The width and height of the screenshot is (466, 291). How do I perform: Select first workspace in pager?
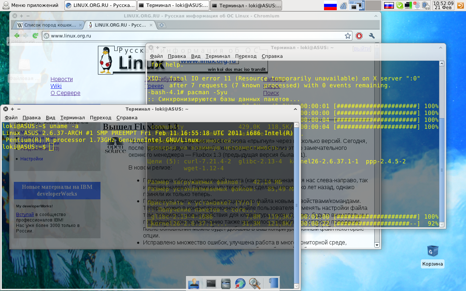357,5
